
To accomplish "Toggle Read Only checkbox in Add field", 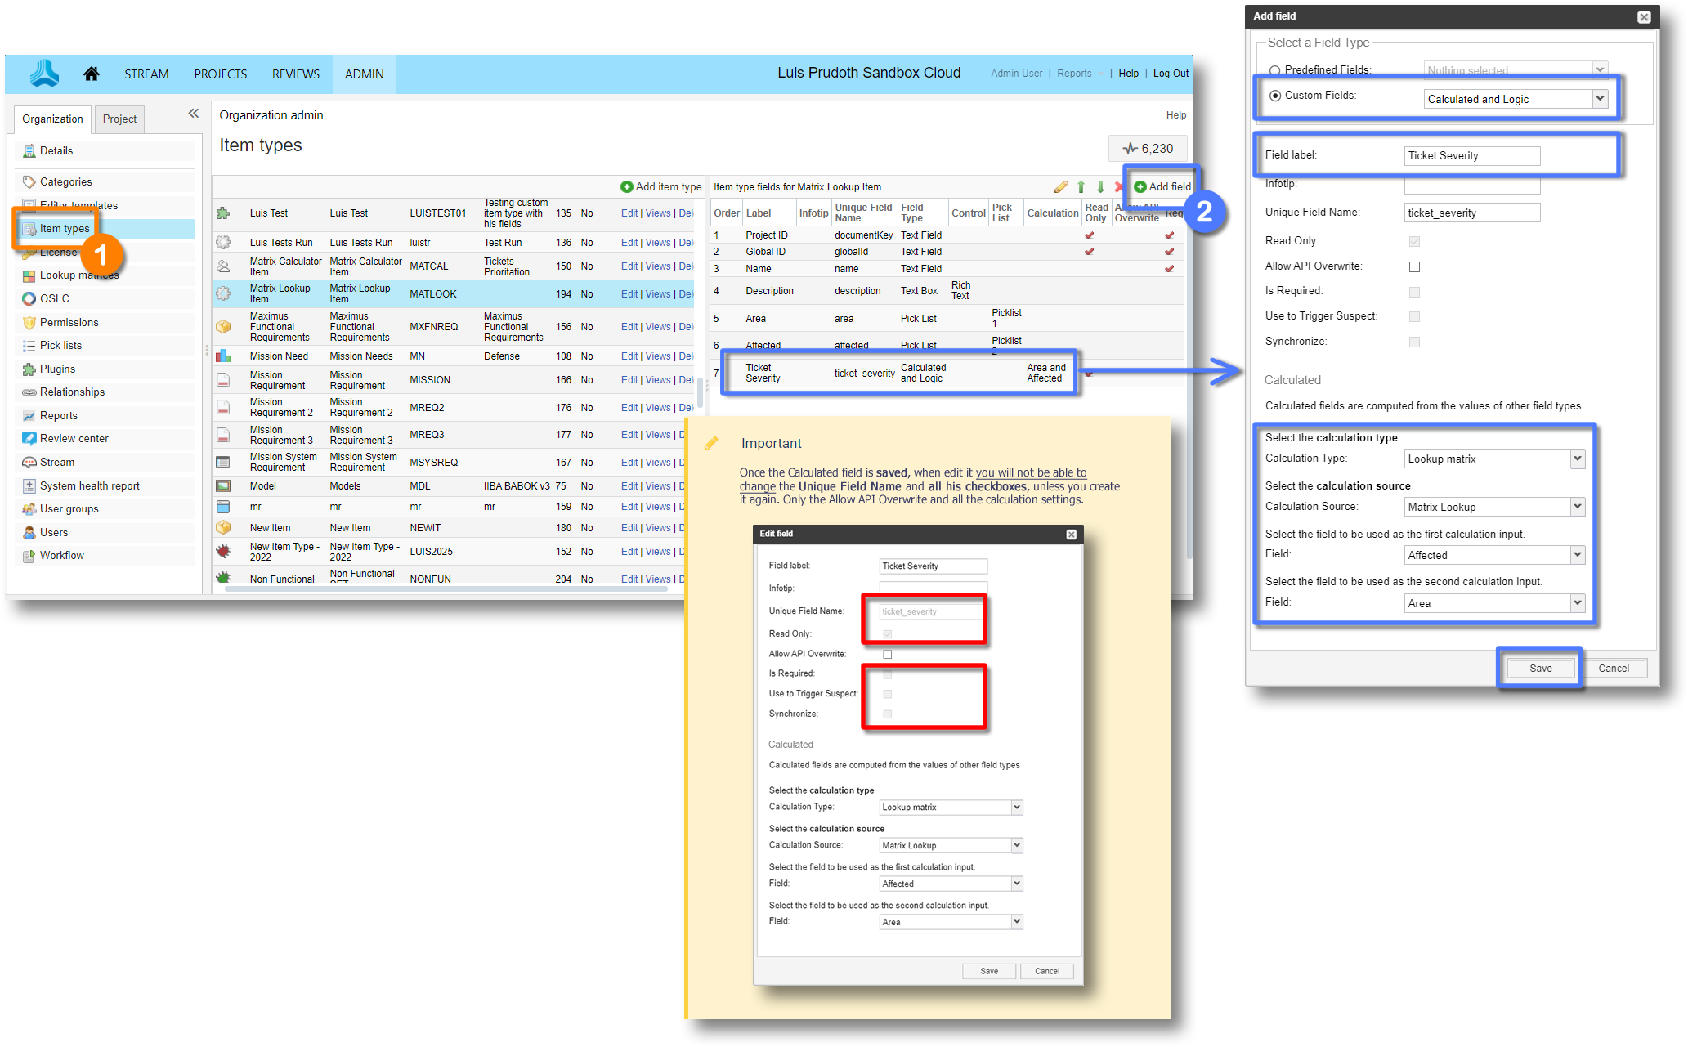I will pyautogui.click(x=1414, y=241).
